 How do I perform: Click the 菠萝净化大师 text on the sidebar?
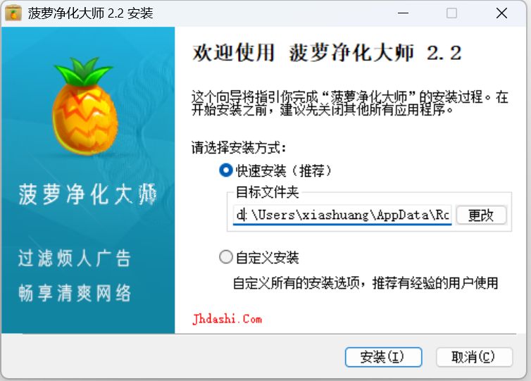[x=88, y=194]
